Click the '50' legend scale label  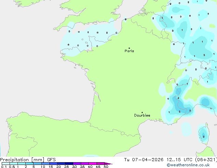point(106,167)
